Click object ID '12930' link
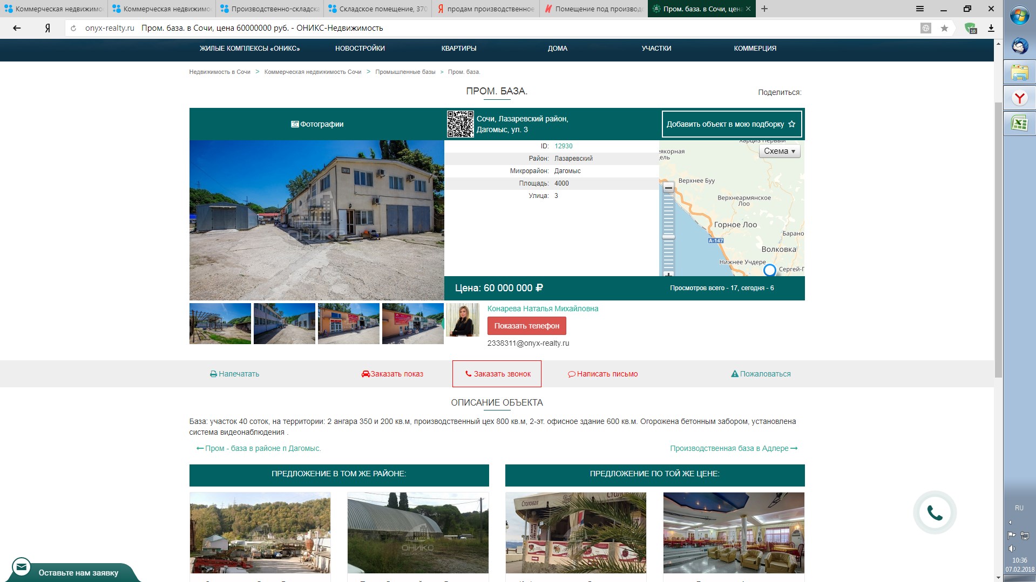1036x582 pixels. (564, 146)
